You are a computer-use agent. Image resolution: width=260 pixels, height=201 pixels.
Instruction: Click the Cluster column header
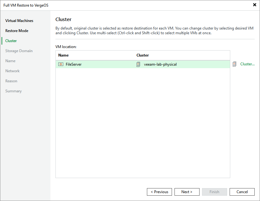click(x=143, y=55)
